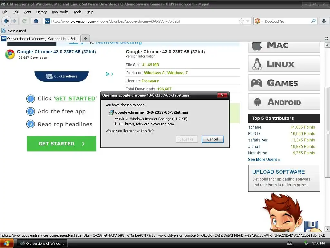Click the green GET STARTED button
This screenshot has height=248, width=330.
pos(62,144)
